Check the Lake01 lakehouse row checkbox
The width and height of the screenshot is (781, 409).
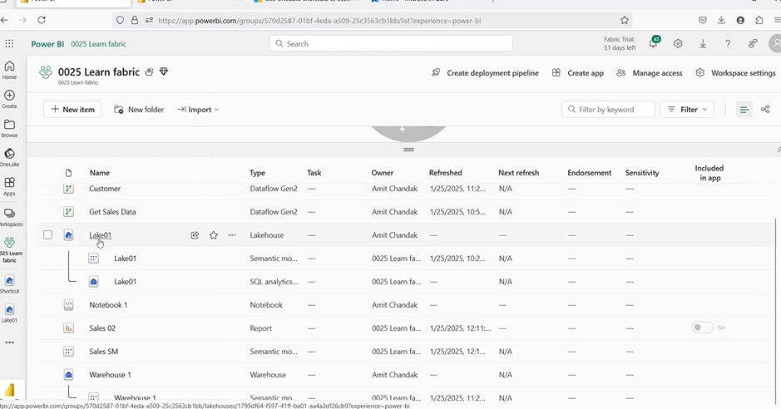[47, 235]
